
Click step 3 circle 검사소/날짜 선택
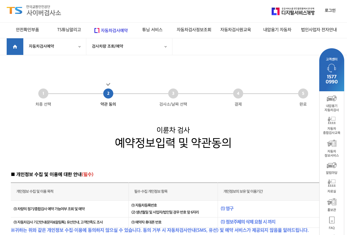tap(173, 94)
